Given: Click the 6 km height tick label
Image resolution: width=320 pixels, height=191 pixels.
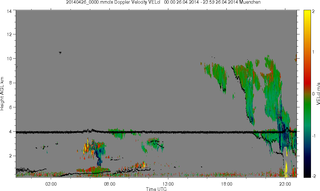Looking at the screenshot, I should (10, 107).
